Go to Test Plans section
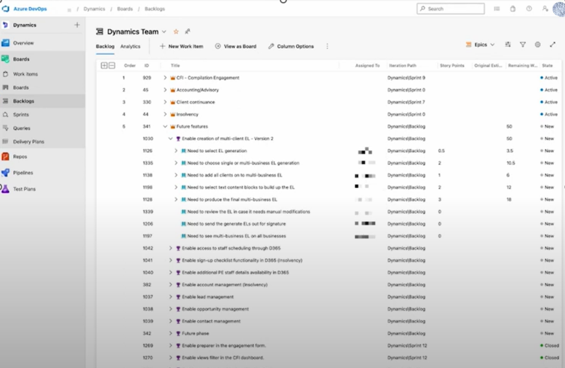Image resolution: width=565 pixels, height=368 pixels. click(24, 189)
